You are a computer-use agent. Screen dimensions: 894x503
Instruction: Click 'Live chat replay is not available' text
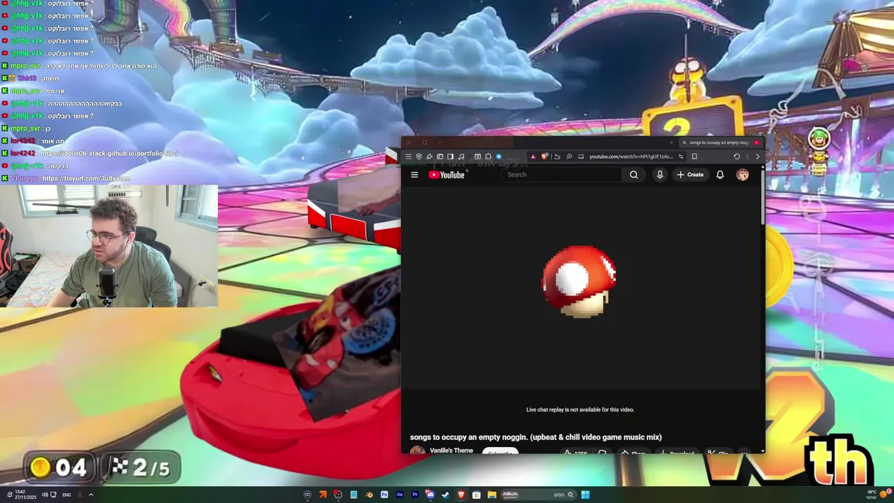pos(580,409)
